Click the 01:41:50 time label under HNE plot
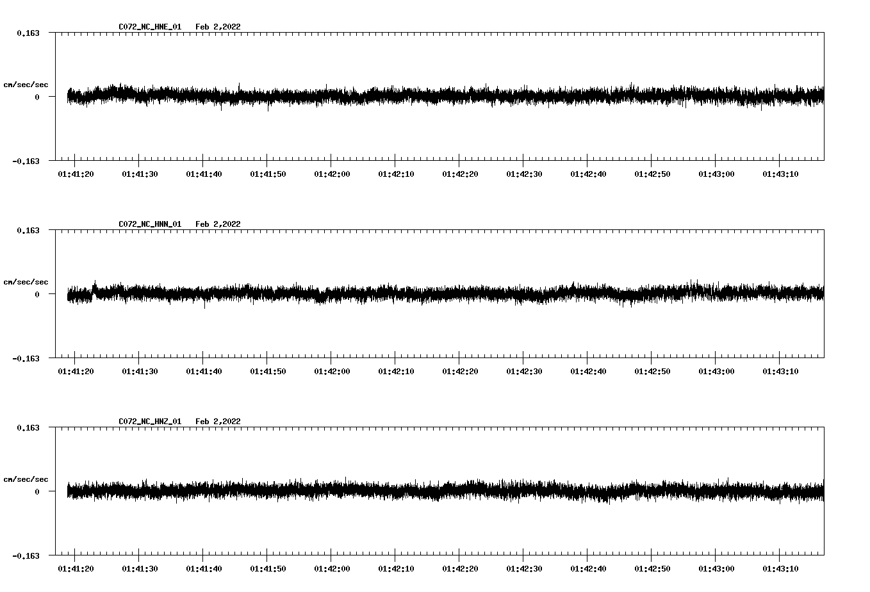 click(x=268, y=174)
